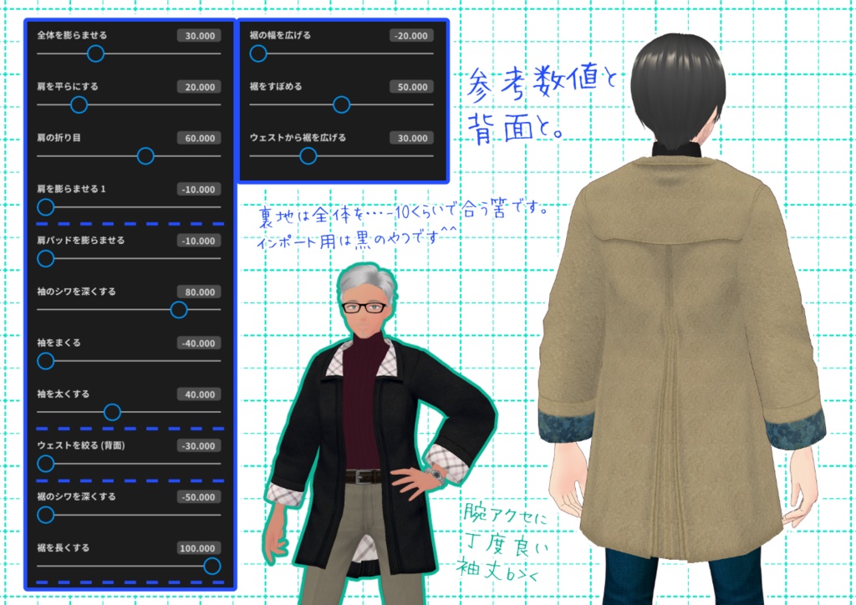Click the 袖を太くする slider handle
856x605 pixels.
point(113,412)
